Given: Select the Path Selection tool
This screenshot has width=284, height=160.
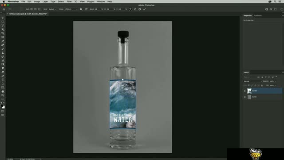Looking at the screenshot, I should [3, 84].
